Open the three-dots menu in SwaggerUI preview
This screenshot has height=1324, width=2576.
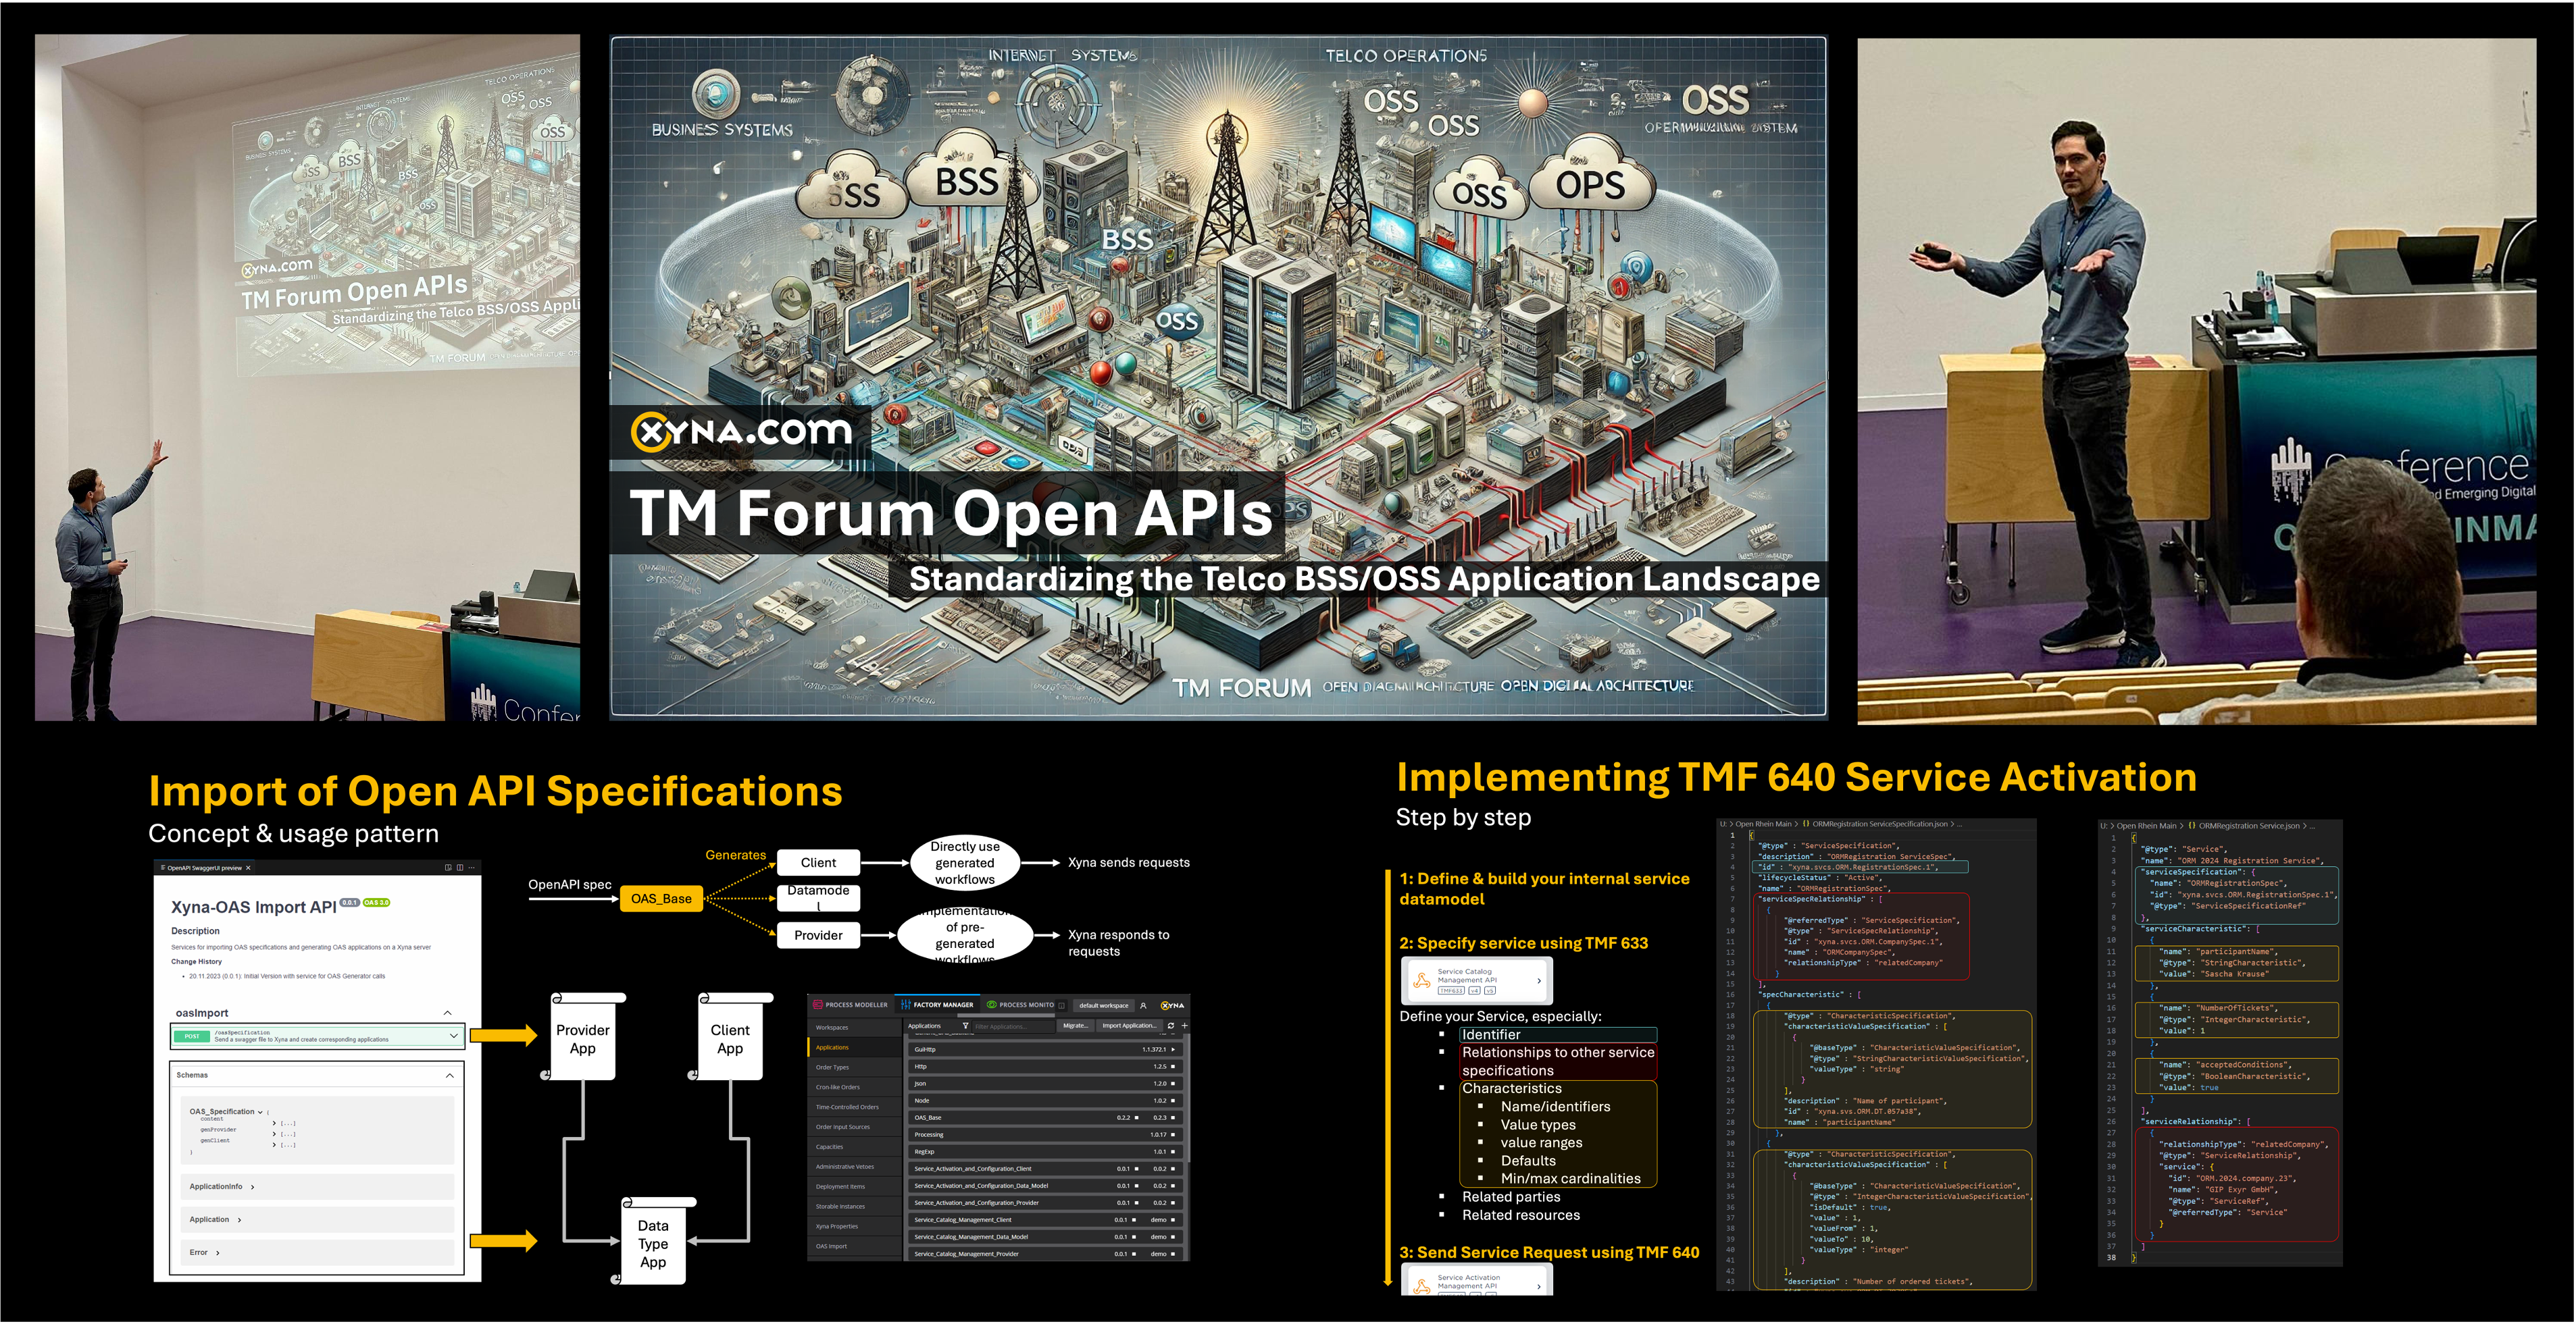[x=472, y=868]
